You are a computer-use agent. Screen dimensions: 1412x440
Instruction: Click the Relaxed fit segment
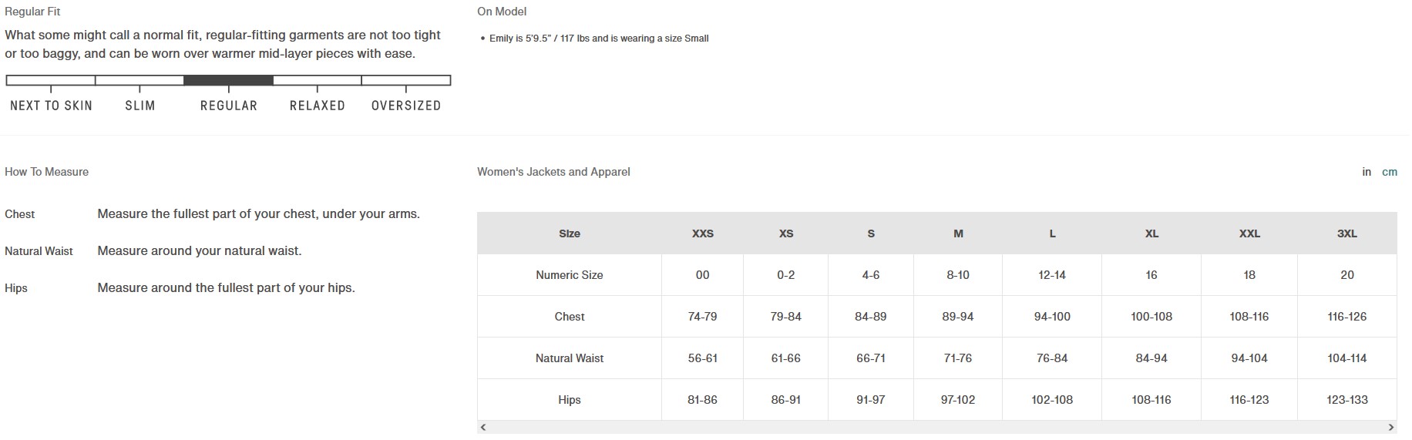tap(317, 80)
